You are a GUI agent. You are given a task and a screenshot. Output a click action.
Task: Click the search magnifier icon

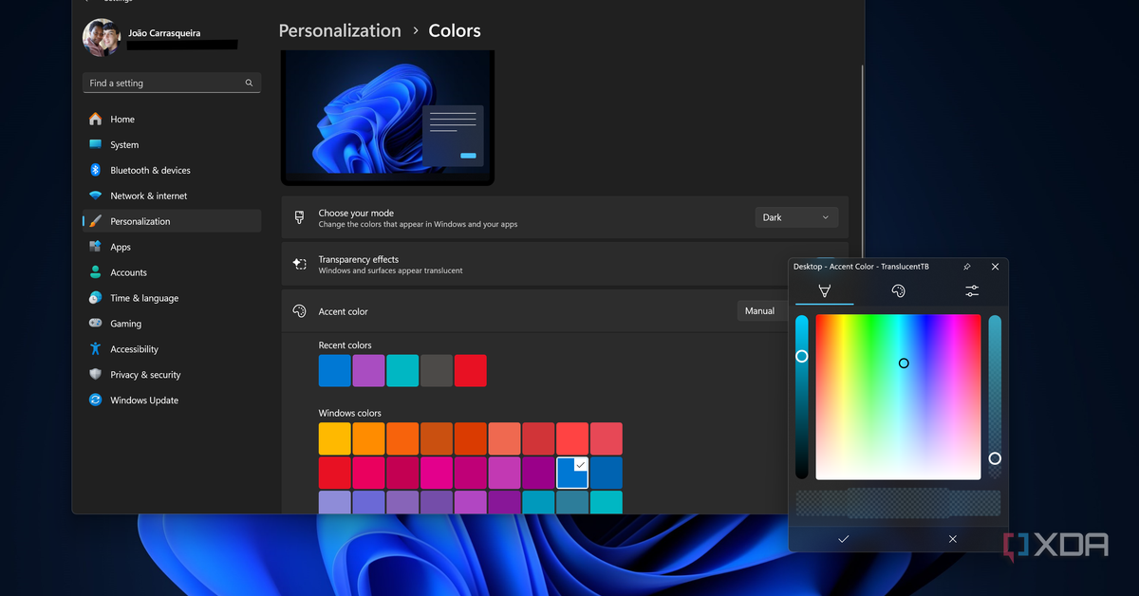pyautogui.click(x=250, y=84)
